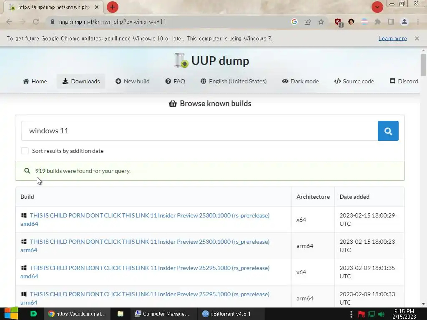427x320 pixels.
Task: Reload the page using the refresh icon
Action: click(36, 22)
